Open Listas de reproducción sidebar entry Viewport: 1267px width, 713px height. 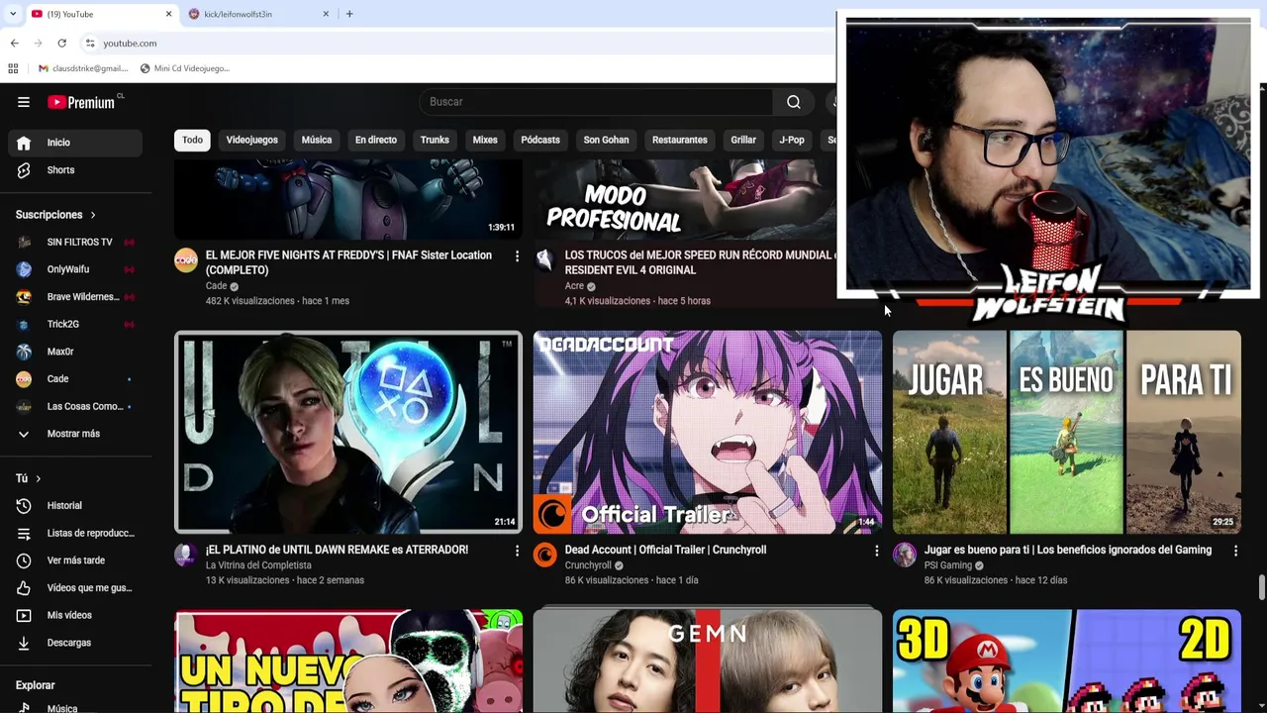(x=75, y=534)
